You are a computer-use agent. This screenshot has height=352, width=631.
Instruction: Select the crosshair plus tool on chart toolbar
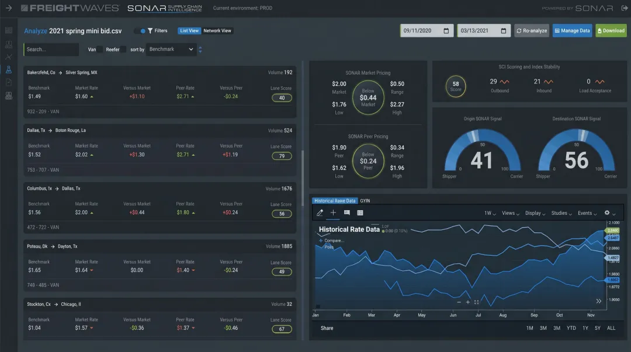pos(333,213)
